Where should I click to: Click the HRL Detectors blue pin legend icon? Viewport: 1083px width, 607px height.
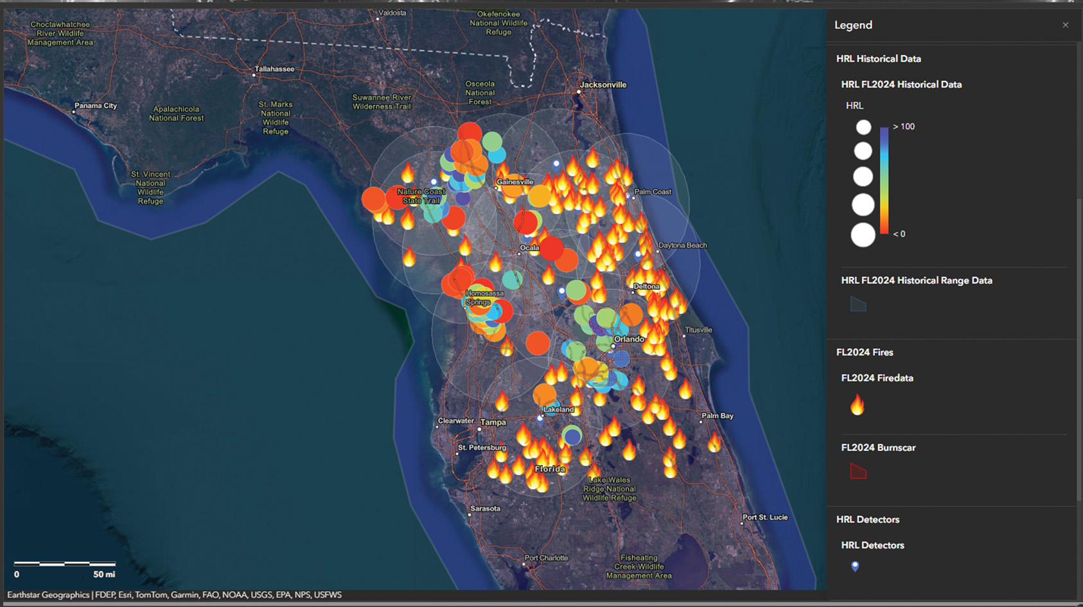point(855,566)
